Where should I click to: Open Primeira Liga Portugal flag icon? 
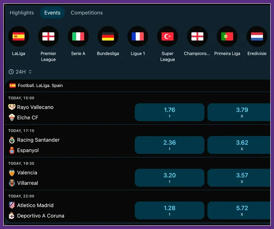point(227,36)
